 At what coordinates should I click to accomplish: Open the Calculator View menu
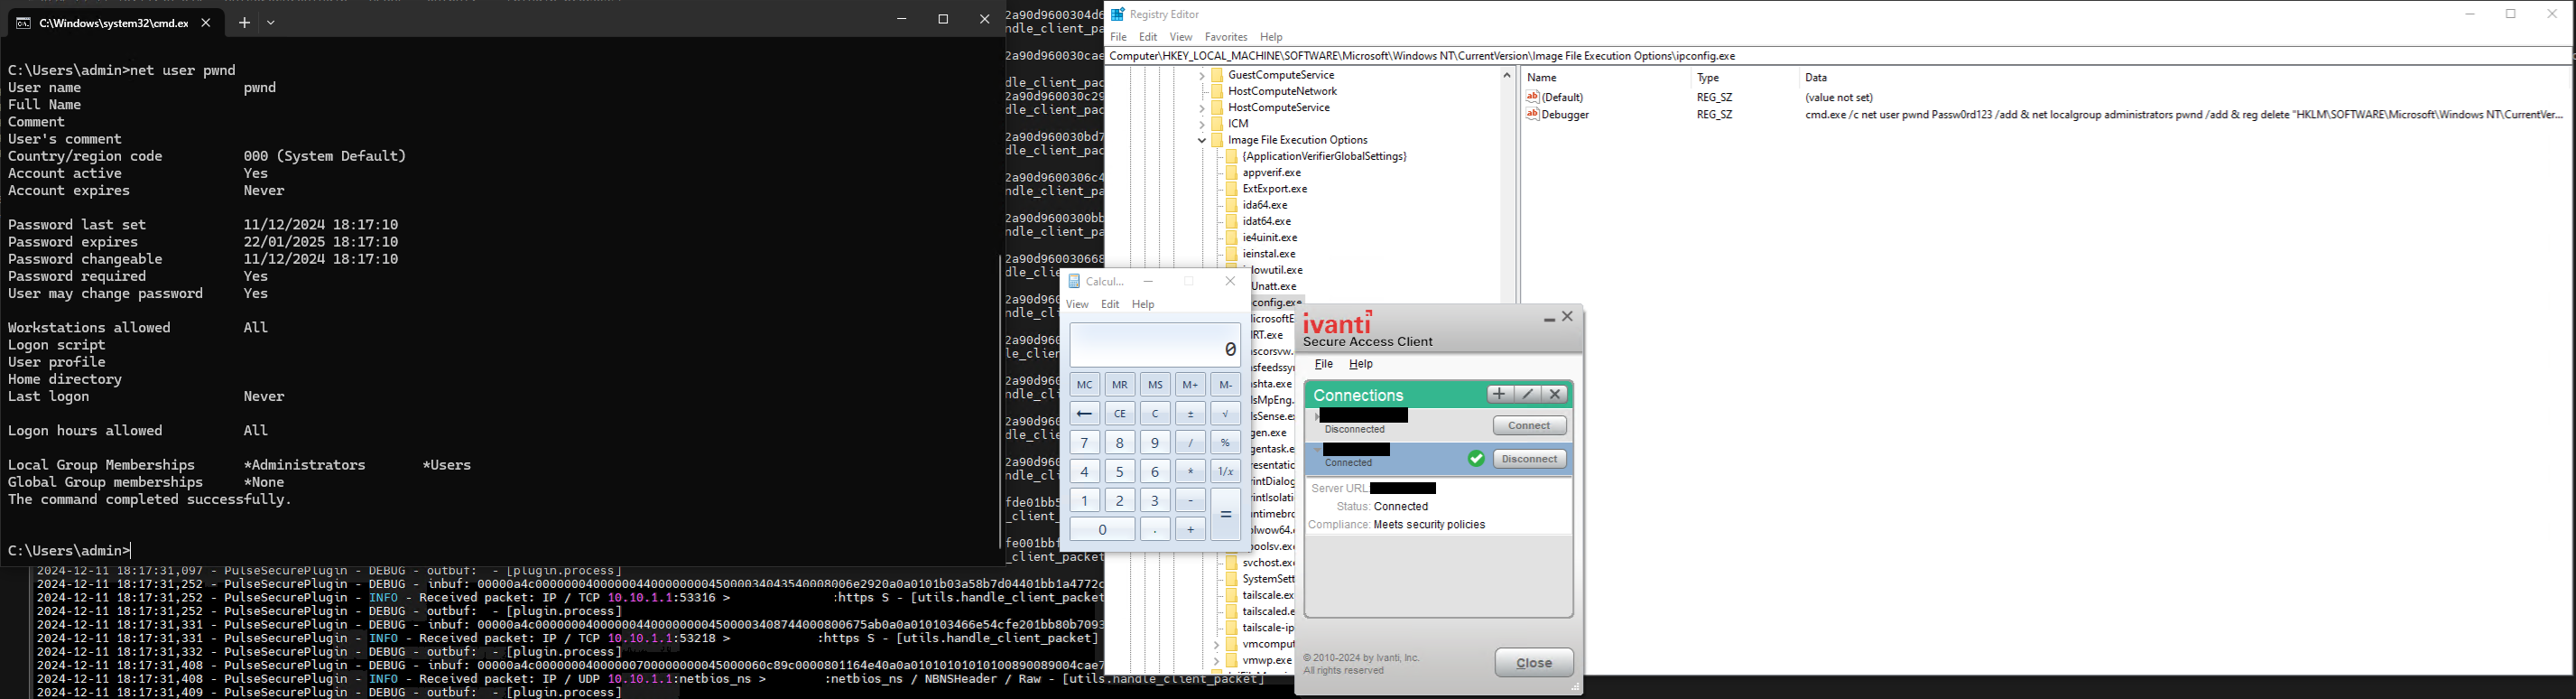(1077, 304)
